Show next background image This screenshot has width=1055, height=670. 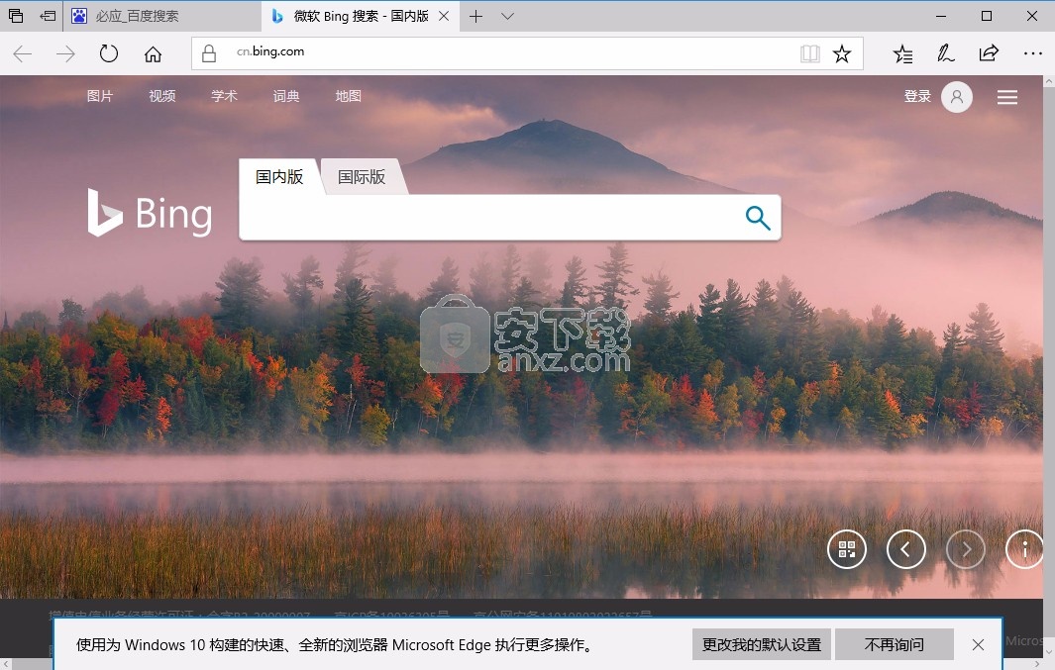coord(966,549)
